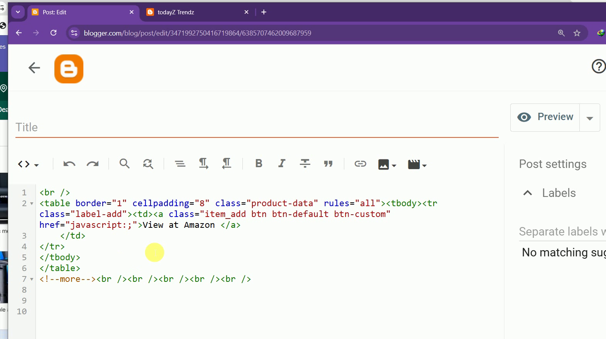Insert a blockquote
Viewport: 606px width, 339px height.
(x=328, y=164)
